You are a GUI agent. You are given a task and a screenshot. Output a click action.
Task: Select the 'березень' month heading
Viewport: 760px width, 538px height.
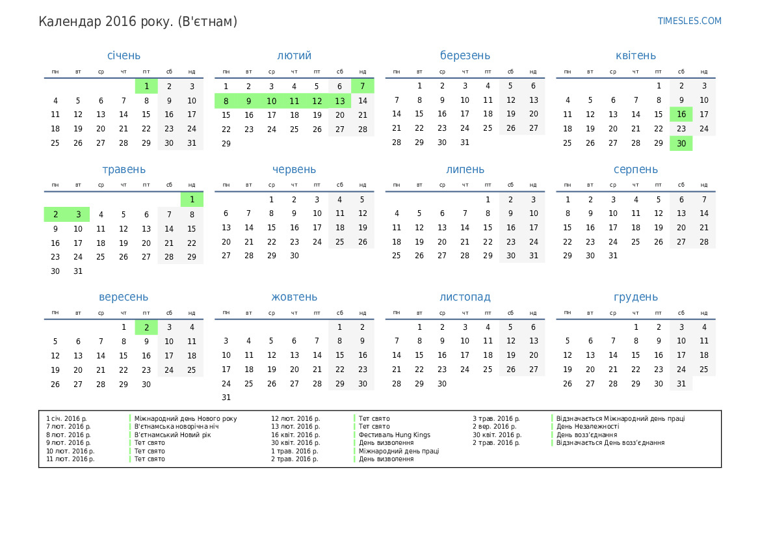[x=465, y=56]
